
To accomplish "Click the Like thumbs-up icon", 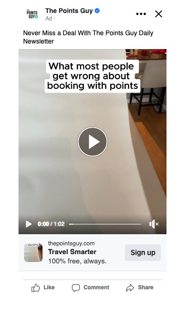I will [x=36, y=287].
